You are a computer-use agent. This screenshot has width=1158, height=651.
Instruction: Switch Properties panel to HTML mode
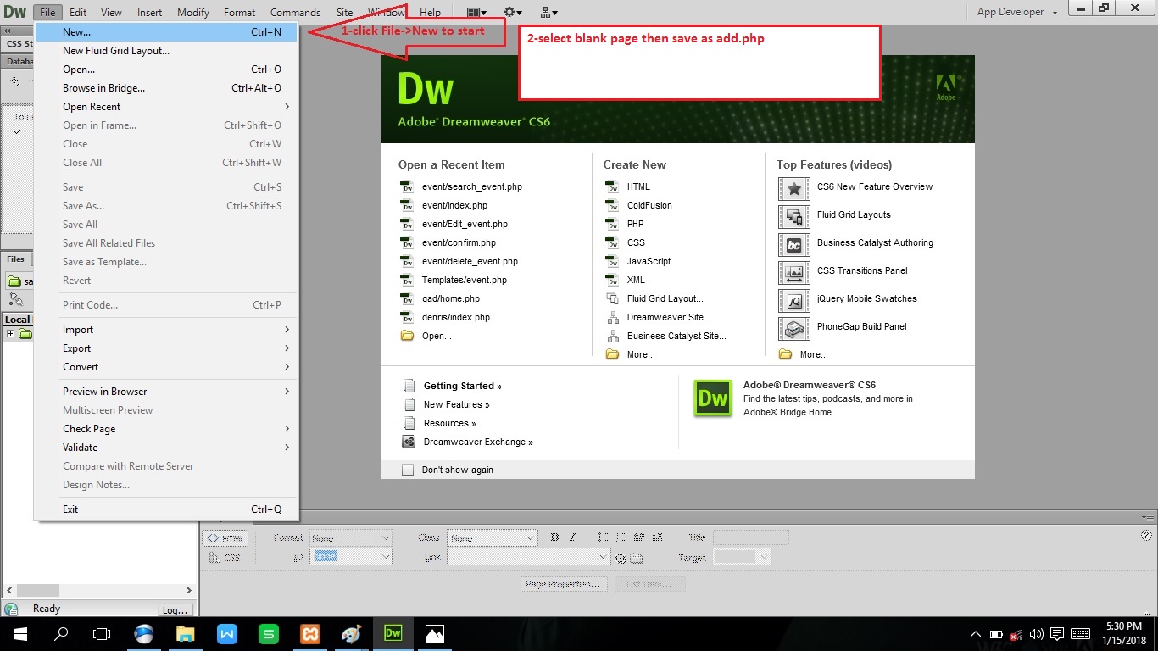pyautogui.click(x=225, y=538)
